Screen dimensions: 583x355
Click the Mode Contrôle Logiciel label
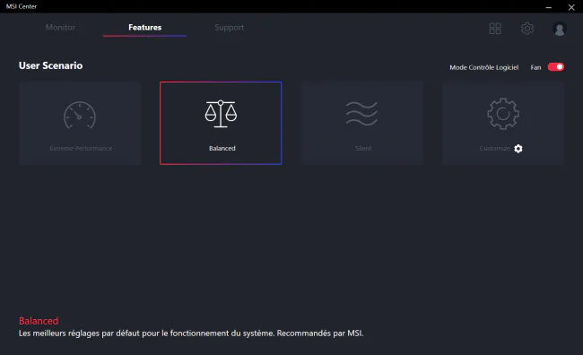coord(483,67)
